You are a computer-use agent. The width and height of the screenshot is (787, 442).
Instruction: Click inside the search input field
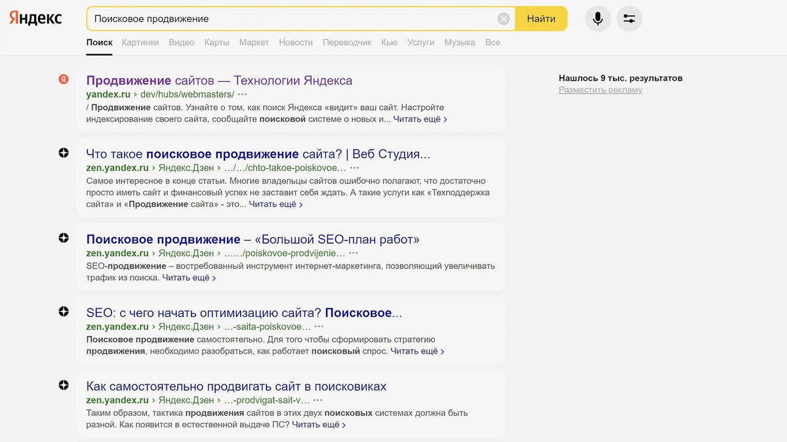click(262, 18)
